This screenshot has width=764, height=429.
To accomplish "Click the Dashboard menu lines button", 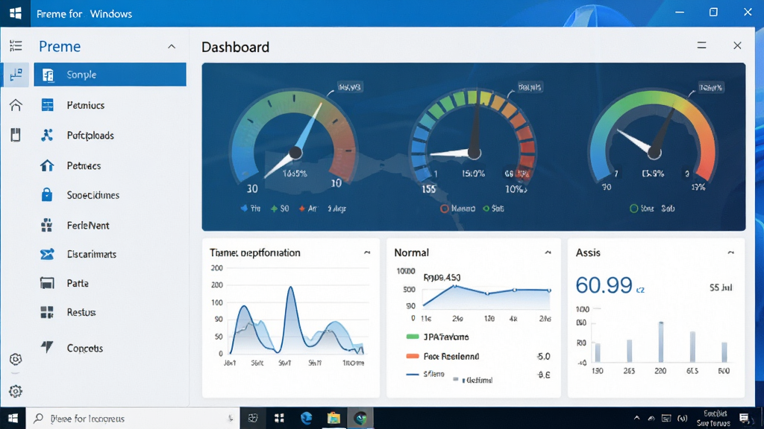I will [701, 45].
